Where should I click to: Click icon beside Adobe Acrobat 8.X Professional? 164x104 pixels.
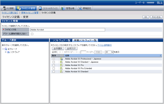[x=61, y=59]
